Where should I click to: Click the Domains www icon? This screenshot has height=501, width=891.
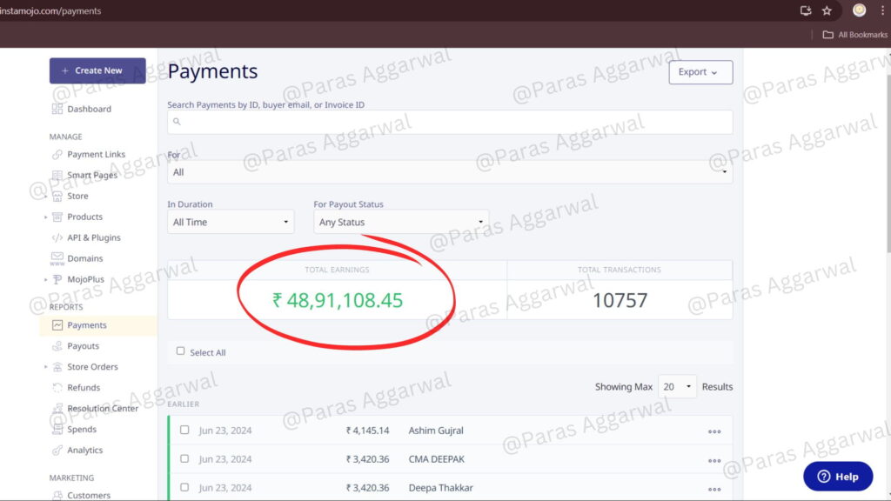[57, 258]
